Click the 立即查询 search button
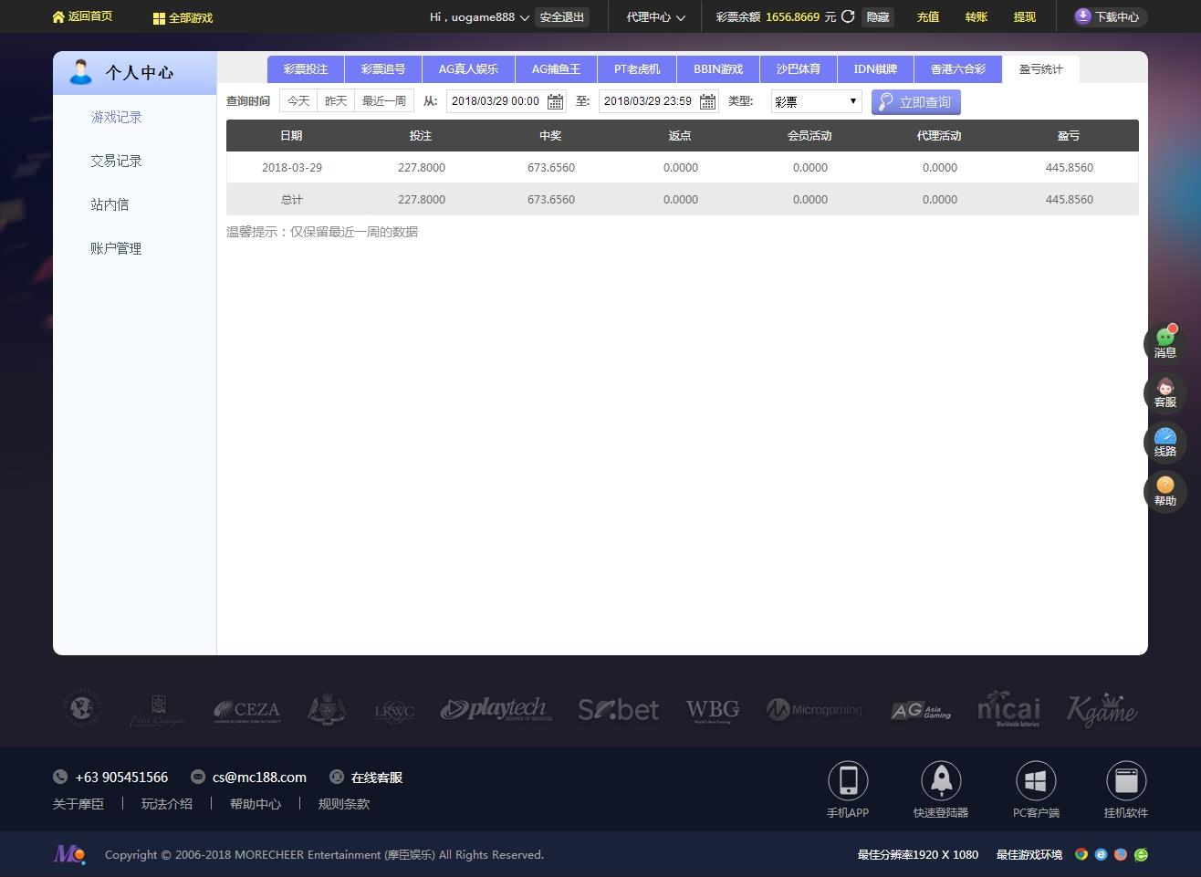 [x=916, y=101]
